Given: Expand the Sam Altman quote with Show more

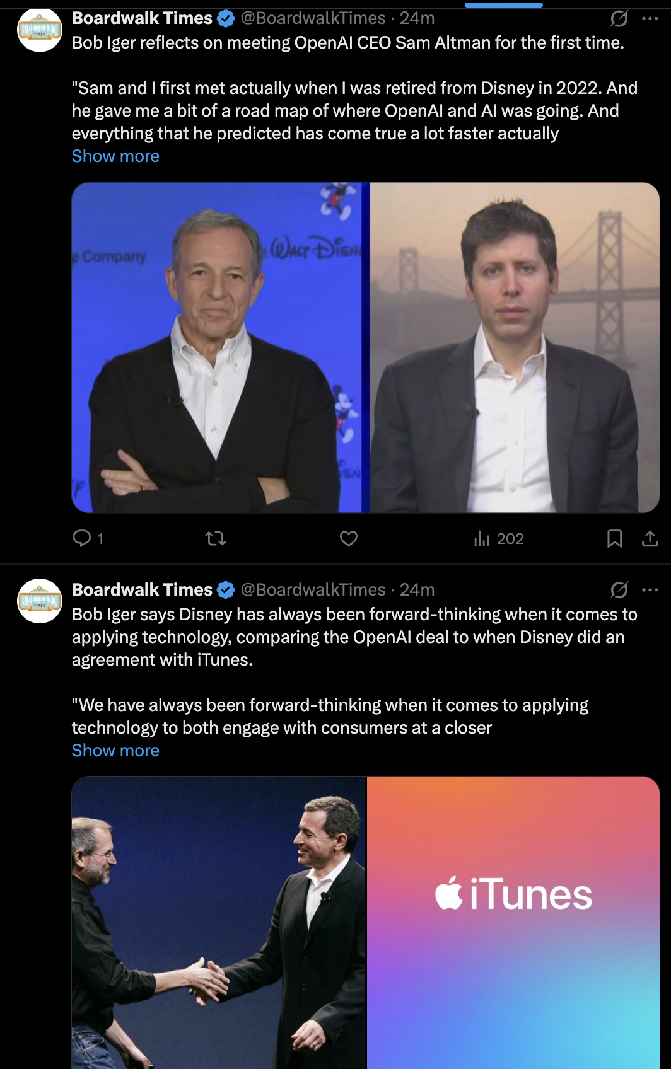Looking at the screenshot, I should [115, 156].
